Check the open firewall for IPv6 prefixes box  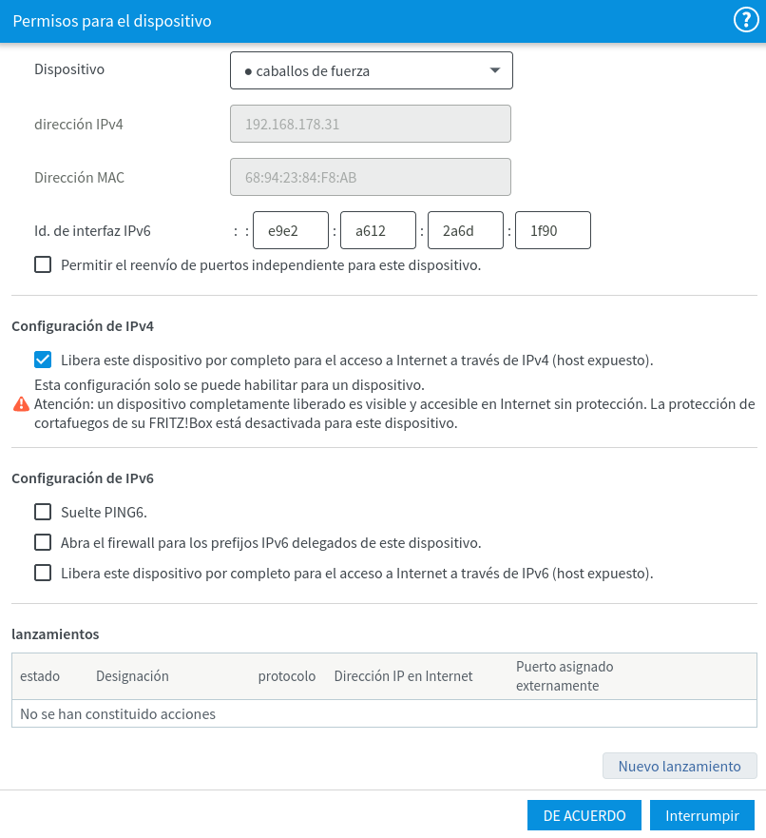43,543
